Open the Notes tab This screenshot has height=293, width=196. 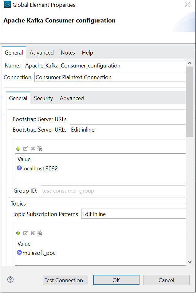pyautogui.click(x=68, y=53)
